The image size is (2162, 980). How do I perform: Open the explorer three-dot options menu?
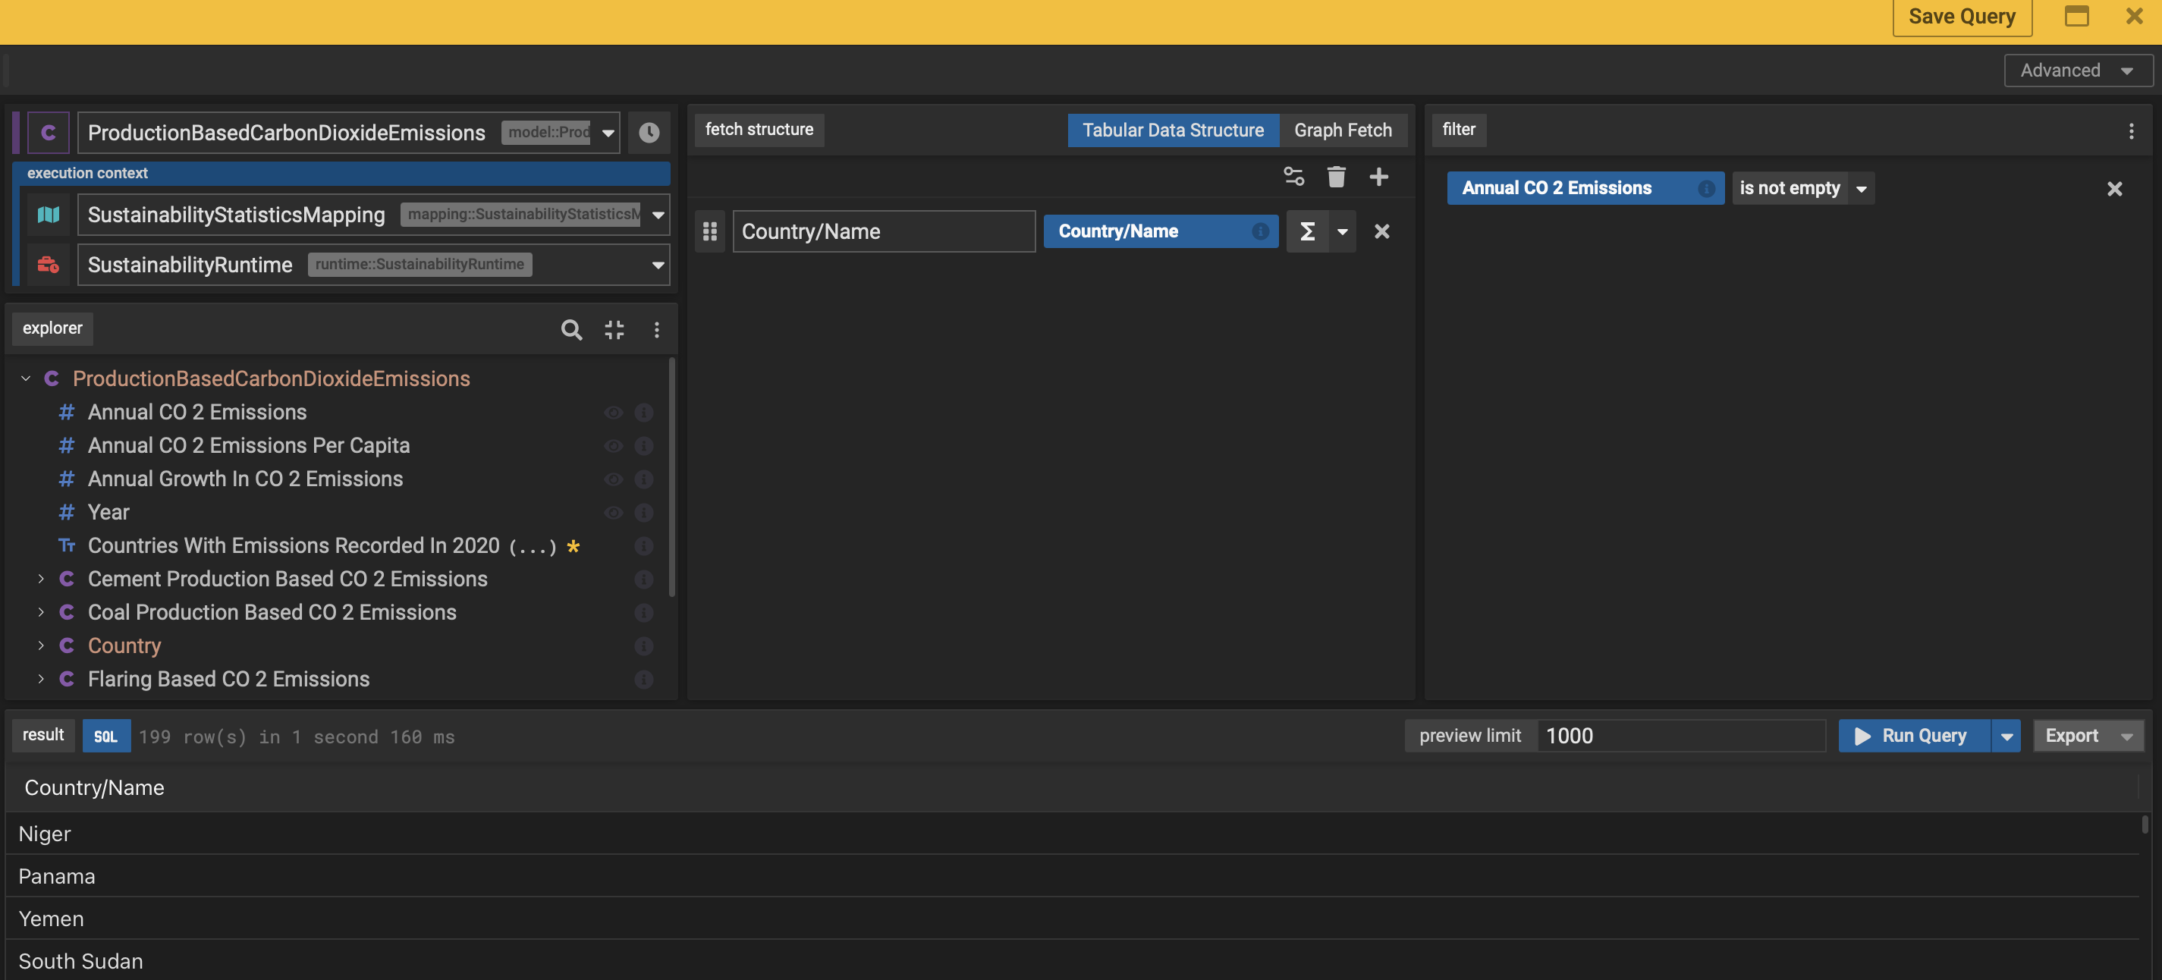point(656,330)
